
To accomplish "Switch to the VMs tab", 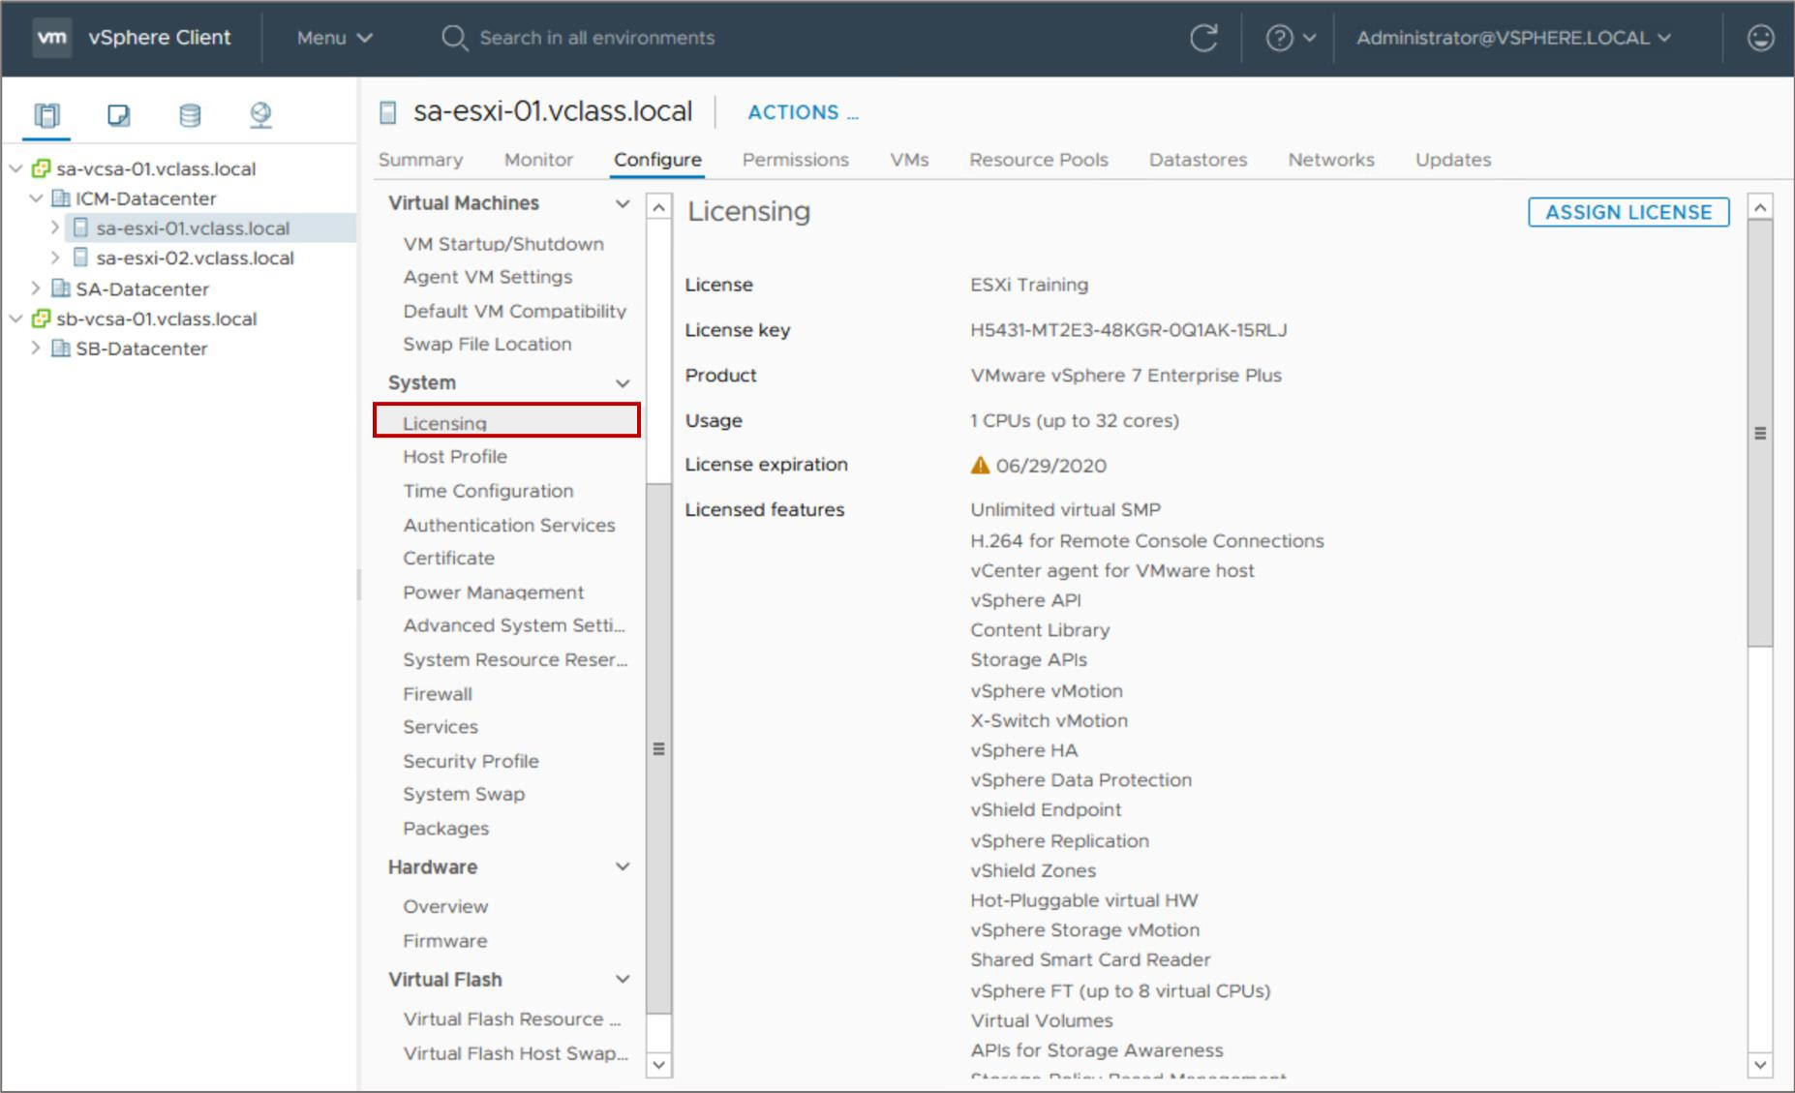I will [x=909, y=160].
